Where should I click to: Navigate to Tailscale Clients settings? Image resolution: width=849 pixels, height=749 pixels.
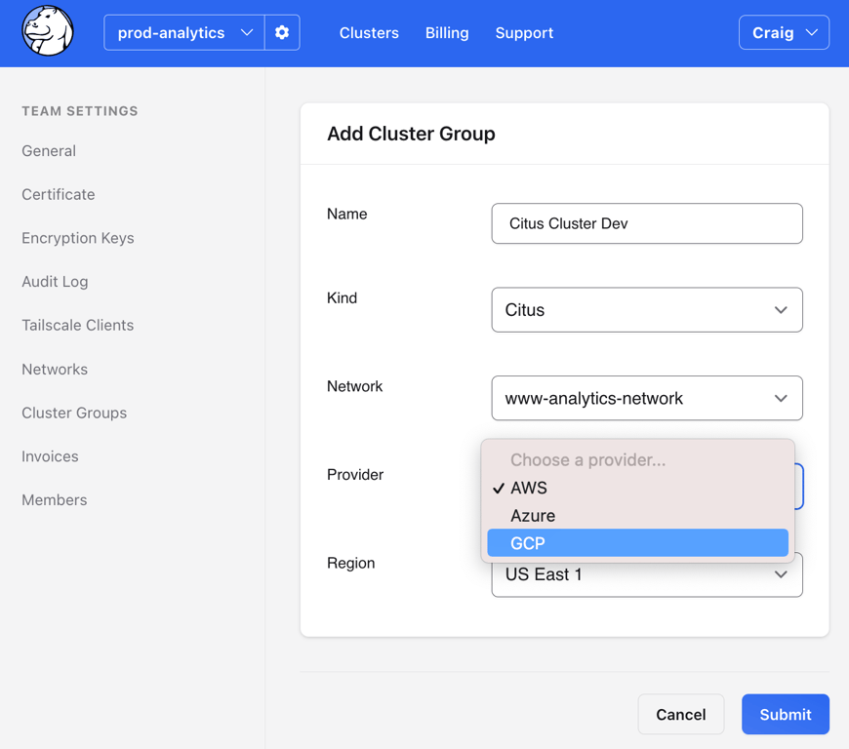[x=77, y=326]
